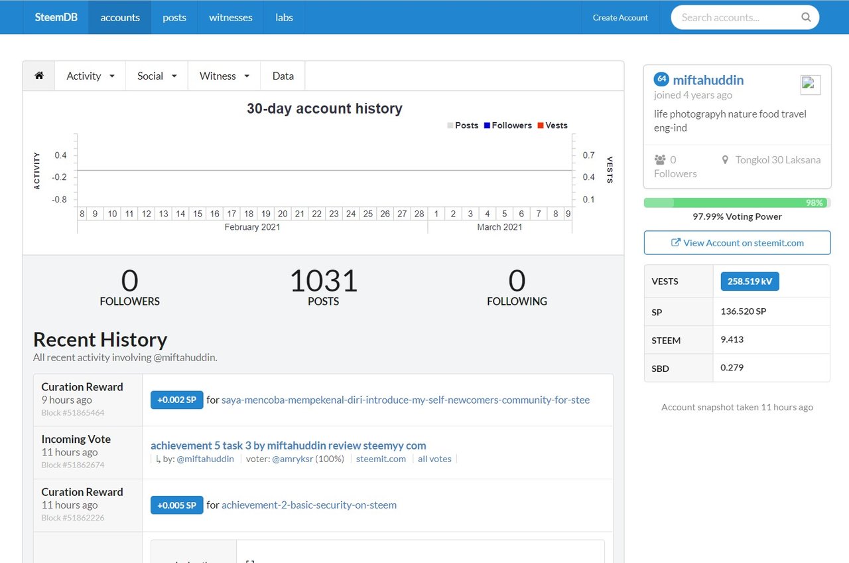Click February 2021 chart axis label
This screenshot has height=563, width=849.
[252, 227]
